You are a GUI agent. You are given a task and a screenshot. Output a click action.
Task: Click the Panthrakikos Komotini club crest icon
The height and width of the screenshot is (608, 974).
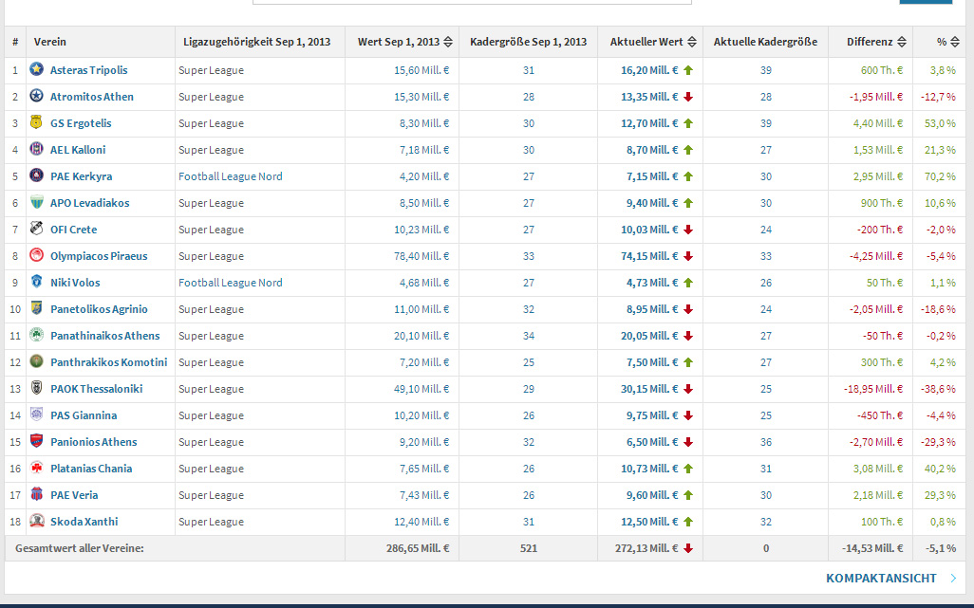point(37,361)
